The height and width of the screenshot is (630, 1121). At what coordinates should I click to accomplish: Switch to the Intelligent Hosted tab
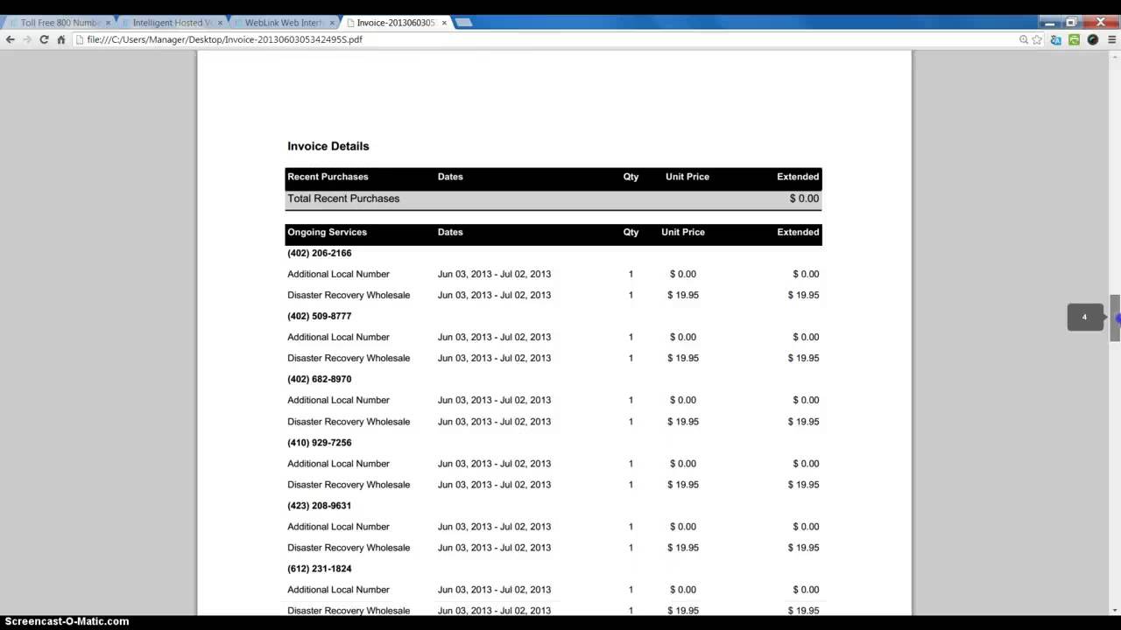[x=171, y=23]
